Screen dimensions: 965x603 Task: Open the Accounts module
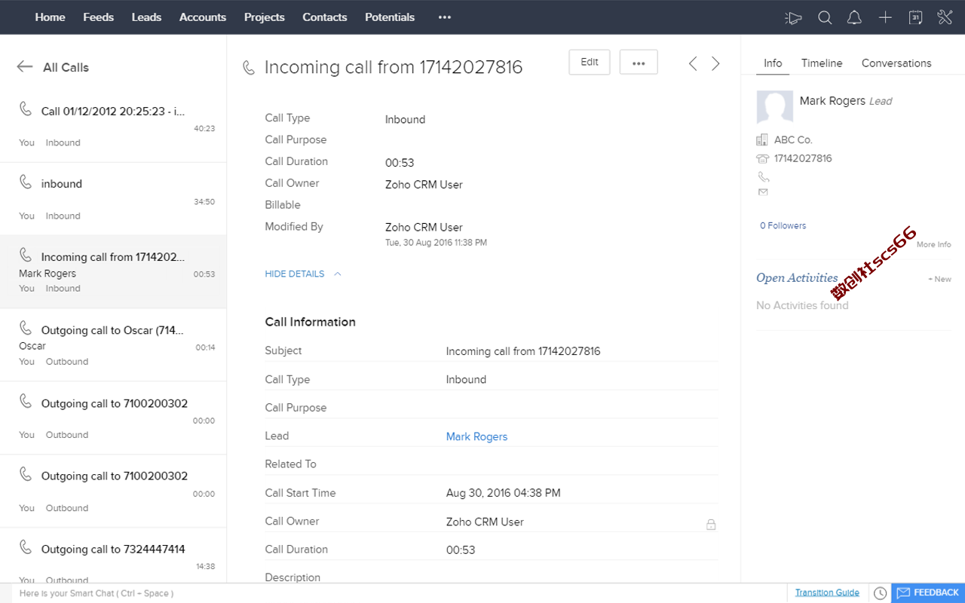[203, 17]
